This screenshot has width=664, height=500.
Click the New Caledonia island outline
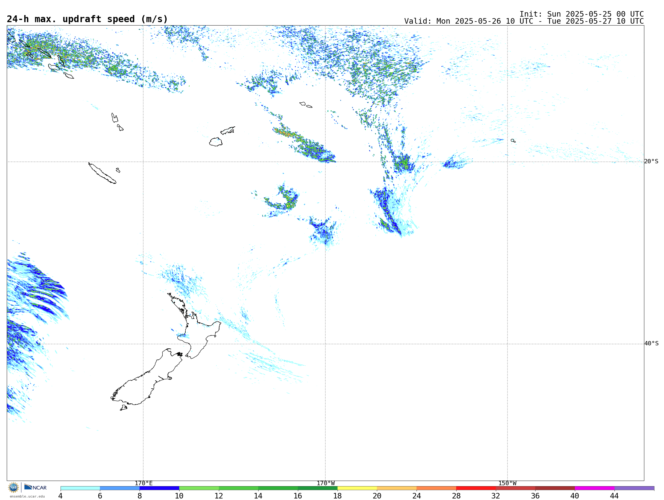pyautogui.click(x=102, y=173)
